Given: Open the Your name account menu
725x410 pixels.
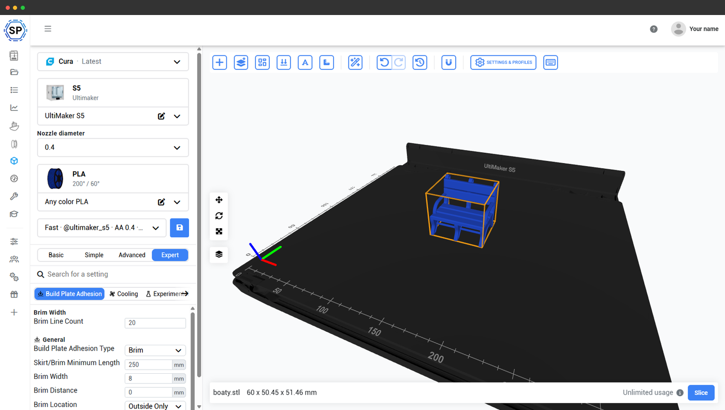Looking at the screenshot, I should (x=694, y=29).
